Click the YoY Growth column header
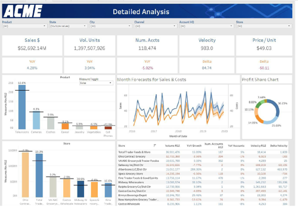298x208 pixels. [194, 146]
